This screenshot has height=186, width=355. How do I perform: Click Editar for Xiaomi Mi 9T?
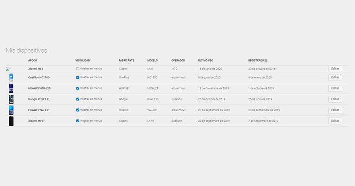(x=335, y=121)
